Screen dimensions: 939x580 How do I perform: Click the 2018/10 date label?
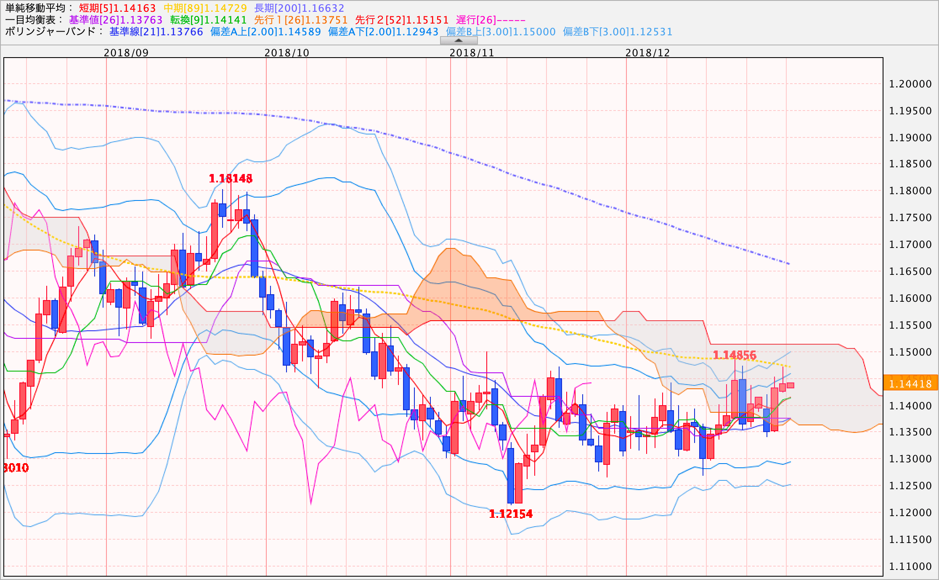click(x=287, y=53)
